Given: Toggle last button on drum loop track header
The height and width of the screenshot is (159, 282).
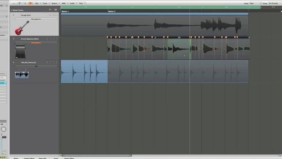Looking at the screenshot, I should point(56,62).
